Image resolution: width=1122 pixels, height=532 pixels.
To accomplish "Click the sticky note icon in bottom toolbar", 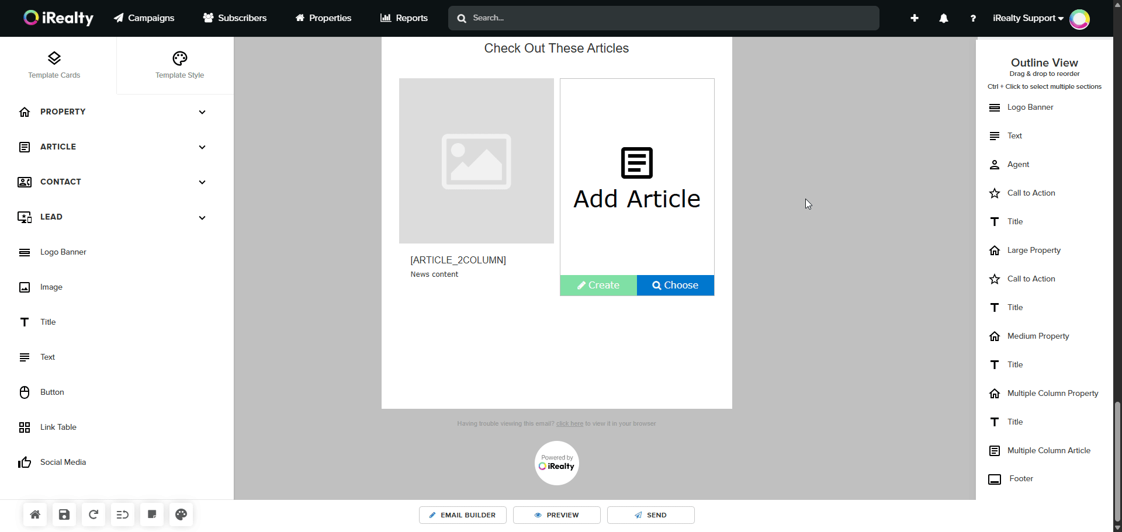I will click(x=152, y=514).
